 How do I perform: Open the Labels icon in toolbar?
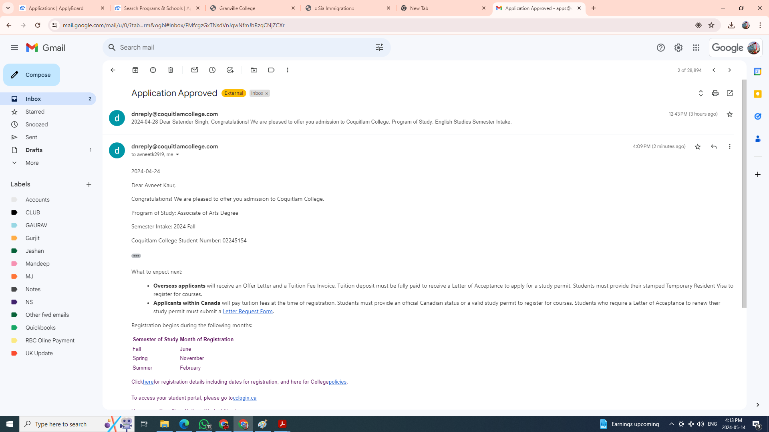[272, 70]
